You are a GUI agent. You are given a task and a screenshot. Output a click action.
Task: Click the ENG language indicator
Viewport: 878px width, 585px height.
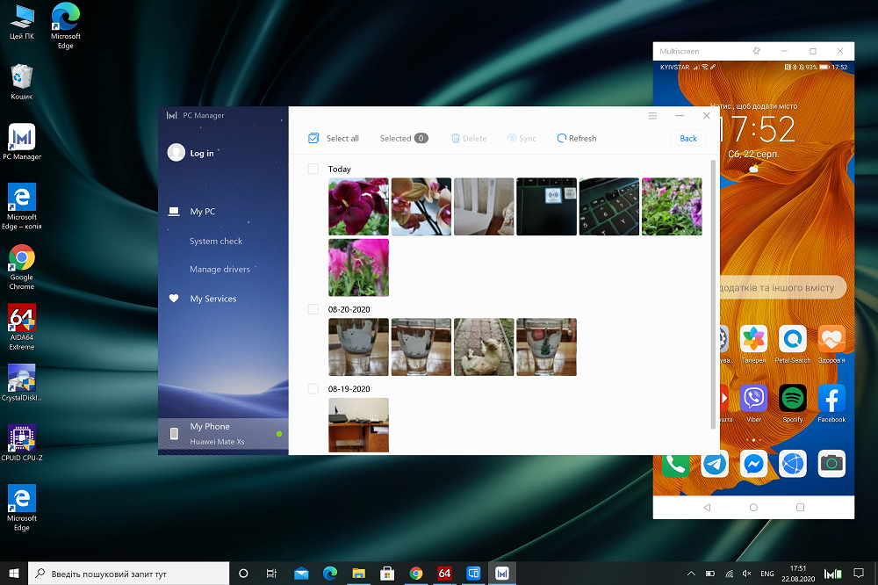click(767, 574)
